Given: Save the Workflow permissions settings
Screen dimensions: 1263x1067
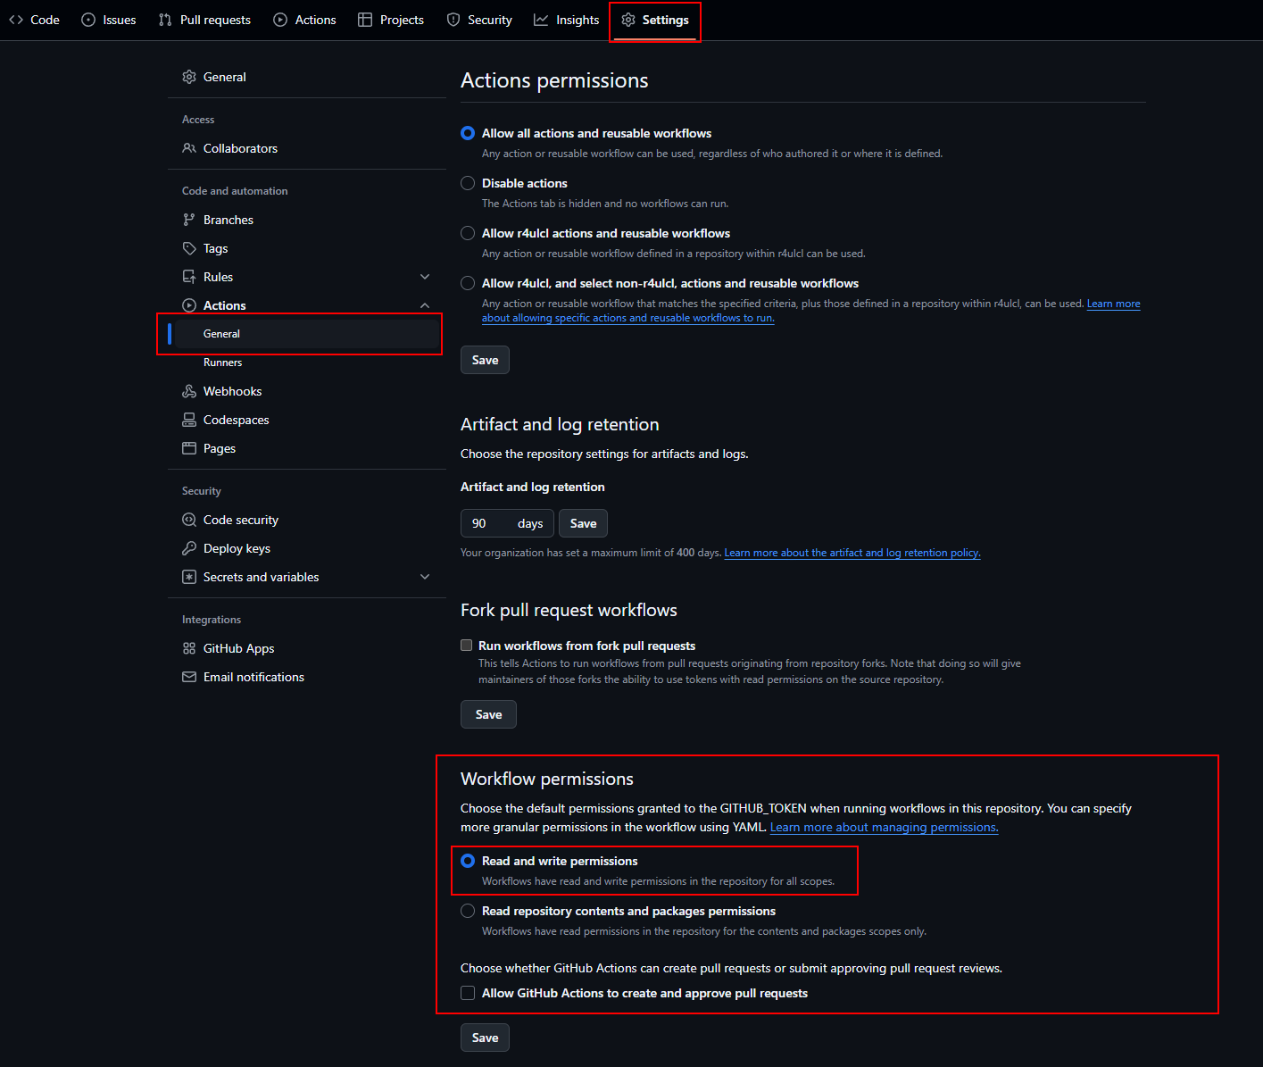Looking at the screenshot, I should coord(484,1038).
